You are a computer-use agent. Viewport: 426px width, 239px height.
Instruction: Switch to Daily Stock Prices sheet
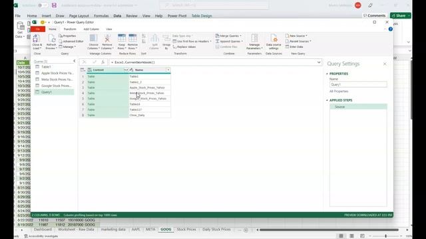216,229
